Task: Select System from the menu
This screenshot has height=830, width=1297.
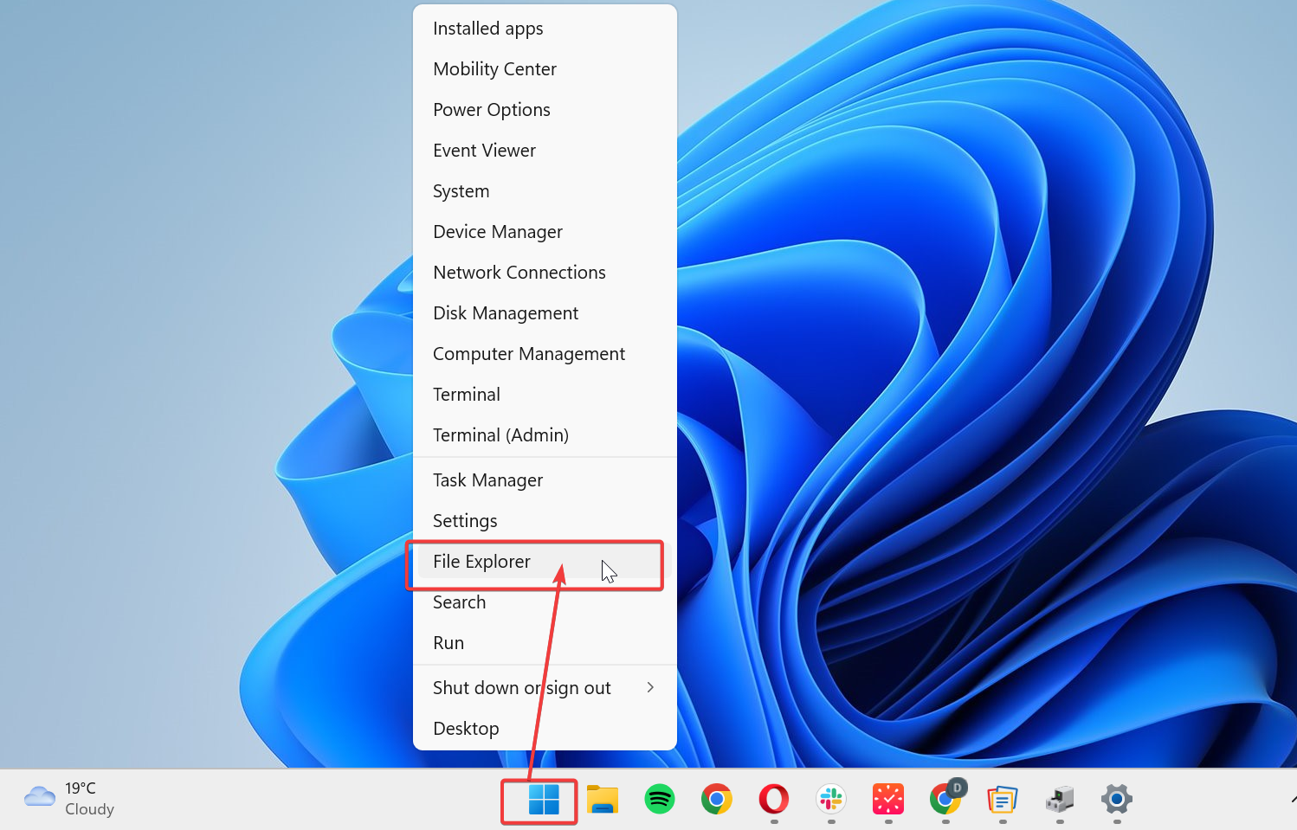Action: click(545, 191)
